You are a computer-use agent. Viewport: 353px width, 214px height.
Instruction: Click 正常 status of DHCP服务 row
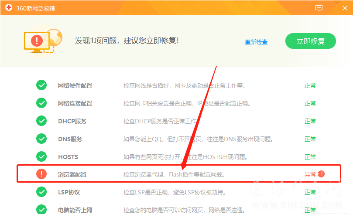pos(310,121)
